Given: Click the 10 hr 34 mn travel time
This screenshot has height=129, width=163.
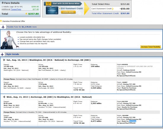Looking at the screenshot, I should click(79, 123).
